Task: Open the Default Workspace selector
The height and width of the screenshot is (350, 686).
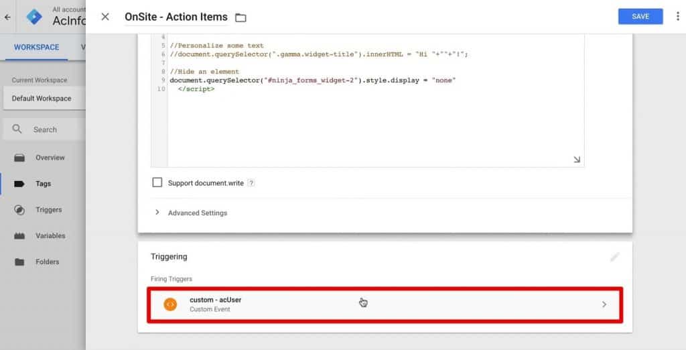Action: (x=44, y=99)
